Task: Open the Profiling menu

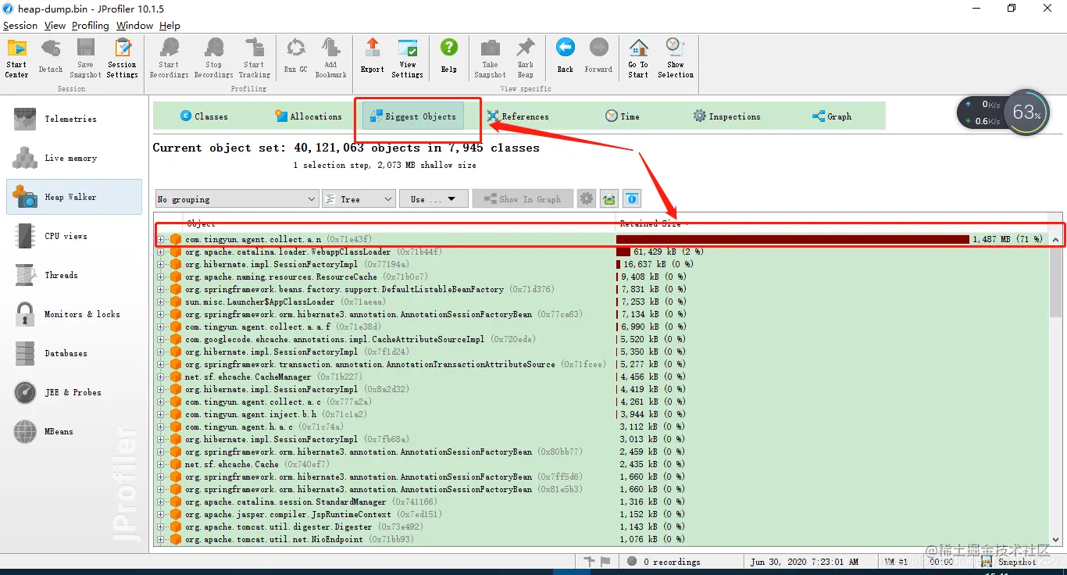Action: click(x=91, y=25)
